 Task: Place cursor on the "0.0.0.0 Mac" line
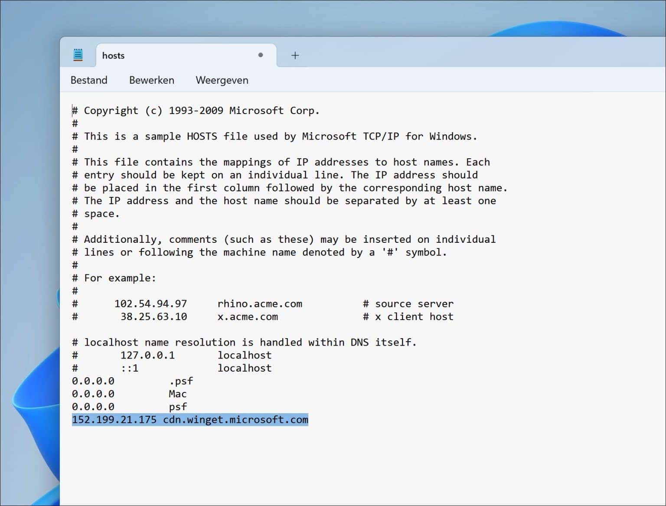click(130, 394)
